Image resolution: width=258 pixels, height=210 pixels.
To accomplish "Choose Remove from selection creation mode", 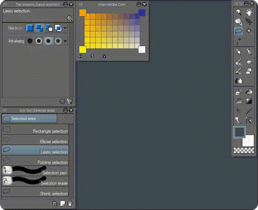I will [x=49, y=28].
